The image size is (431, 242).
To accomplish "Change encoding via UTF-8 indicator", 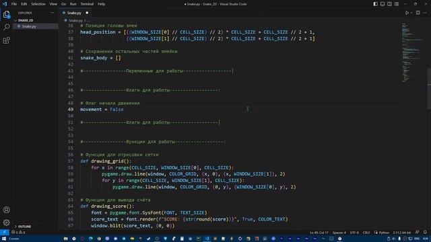I will coord(354,233).
